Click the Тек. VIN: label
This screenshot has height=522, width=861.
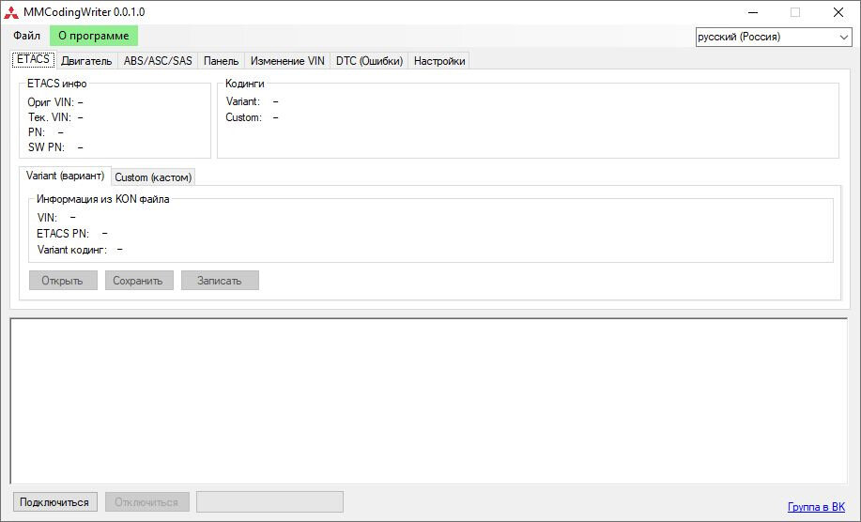pyautogui.click(x=50, y=117)
